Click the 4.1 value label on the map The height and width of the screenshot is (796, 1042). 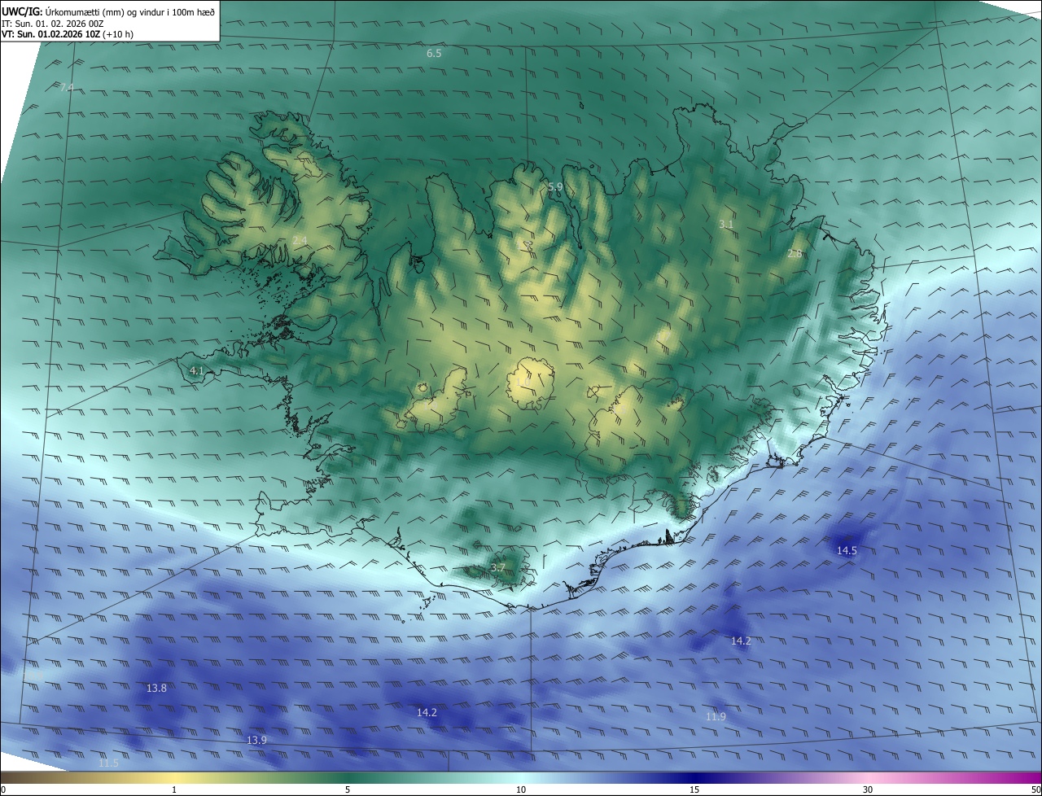196,371
